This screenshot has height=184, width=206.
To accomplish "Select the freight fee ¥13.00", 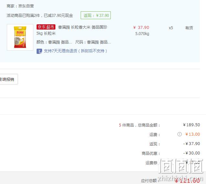I will coord(193,134).
